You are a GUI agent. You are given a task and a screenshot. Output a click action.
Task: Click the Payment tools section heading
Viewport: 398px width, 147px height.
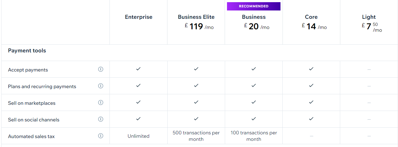pyautogui.click(x=27, y=51)
